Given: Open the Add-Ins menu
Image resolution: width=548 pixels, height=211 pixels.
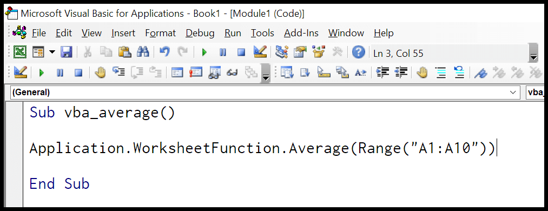Looking at the screenshot, I should coord(301,33).
